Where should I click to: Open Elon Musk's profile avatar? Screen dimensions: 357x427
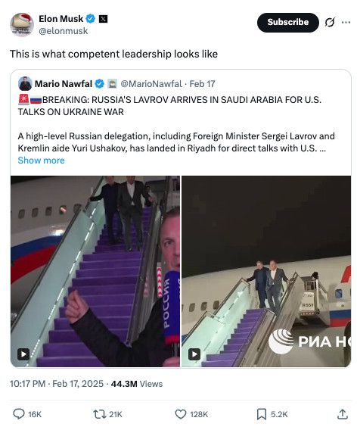tap(22, 24)
